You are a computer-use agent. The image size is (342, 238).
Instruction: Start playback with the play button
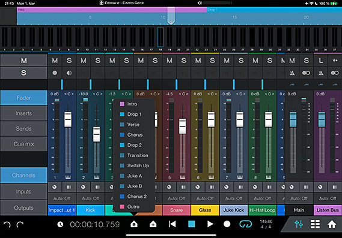(x=210, y=224)
